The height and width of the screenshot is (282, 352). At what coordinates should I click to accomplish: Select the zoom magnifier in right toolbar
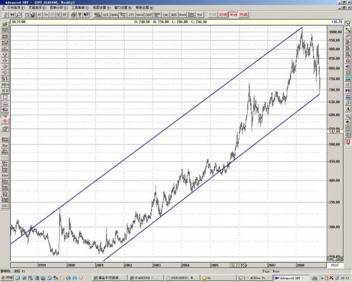pos(347,116)
